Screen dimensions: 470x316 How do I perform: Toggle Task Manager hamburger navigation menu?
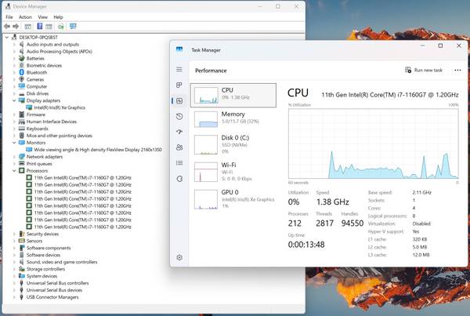(x=179, y=70)
